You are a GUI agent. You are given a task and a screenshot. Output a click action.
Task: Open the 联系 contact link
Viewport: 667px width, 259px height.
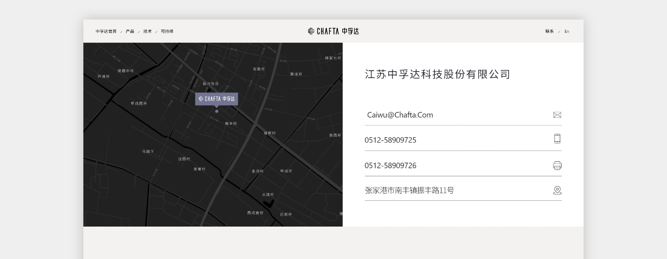pyautogui.click(x=549, y=32)
